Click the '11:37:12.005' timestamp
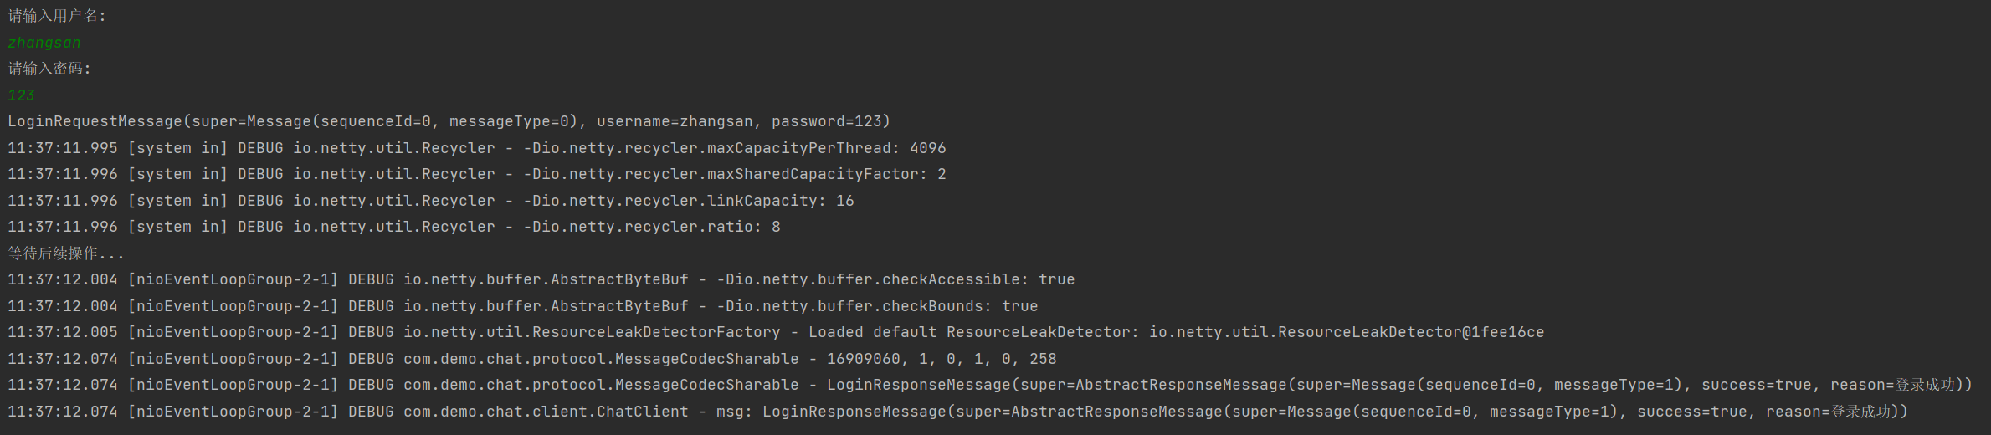 coord(63,332)
